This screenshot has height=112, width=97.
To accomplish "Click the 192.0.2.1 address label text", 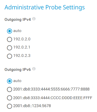I will [x=22, y=47].
